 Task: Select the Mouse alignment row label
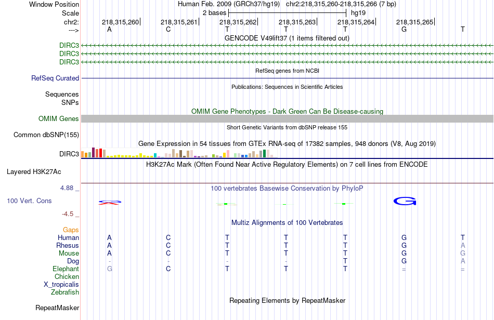(x=69, y=254)
